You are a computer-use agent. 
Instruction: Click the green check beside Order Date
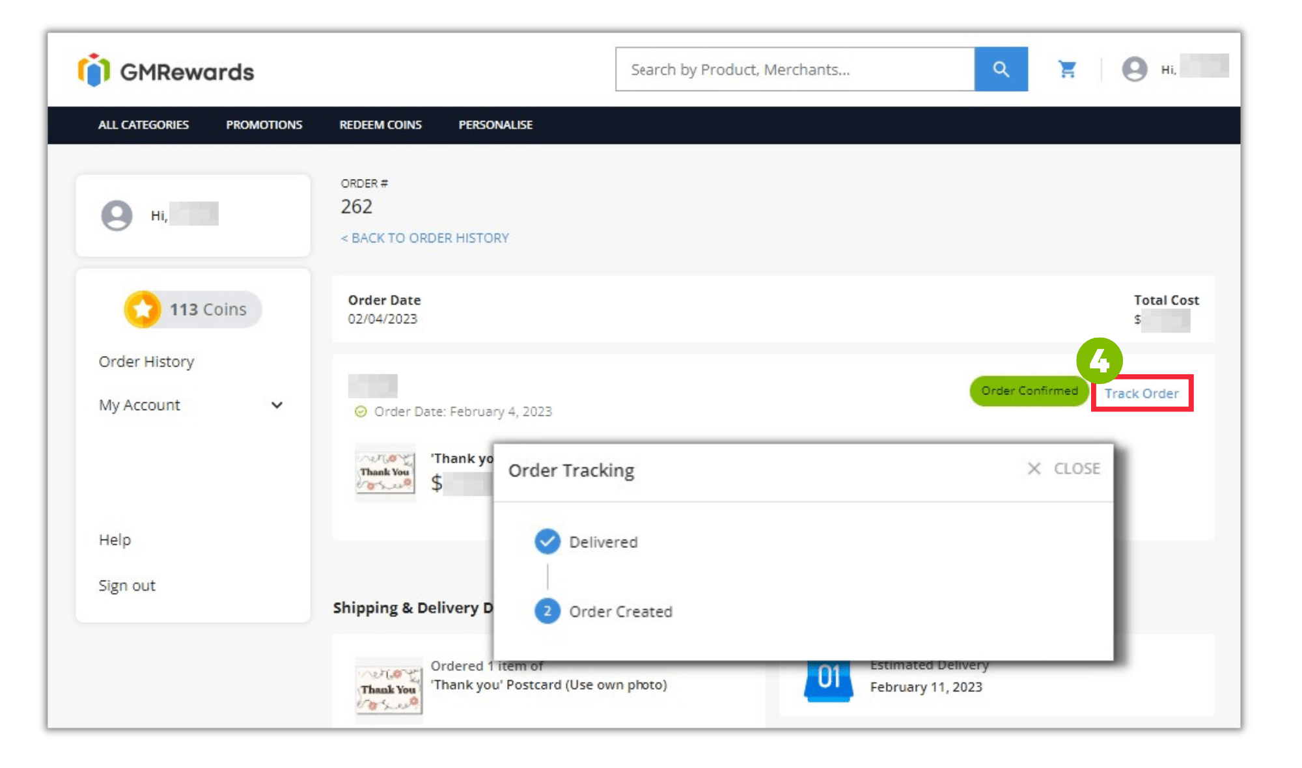[361, 411]
